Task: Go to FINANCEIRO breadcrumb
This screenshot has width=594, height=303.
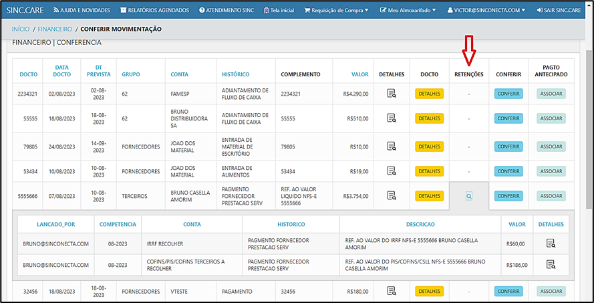Action: click(x=55, y=29)
